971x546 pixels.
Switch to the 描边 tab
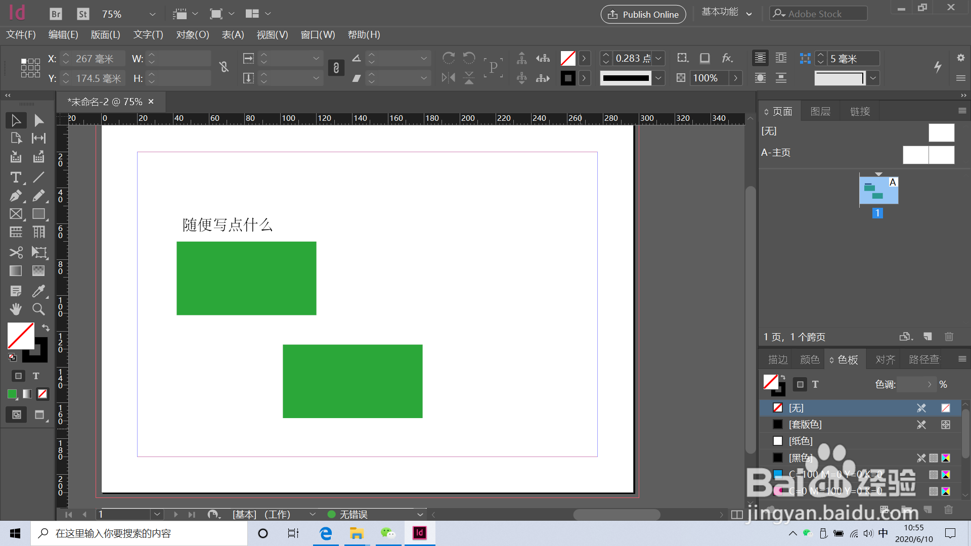point(778,359)
